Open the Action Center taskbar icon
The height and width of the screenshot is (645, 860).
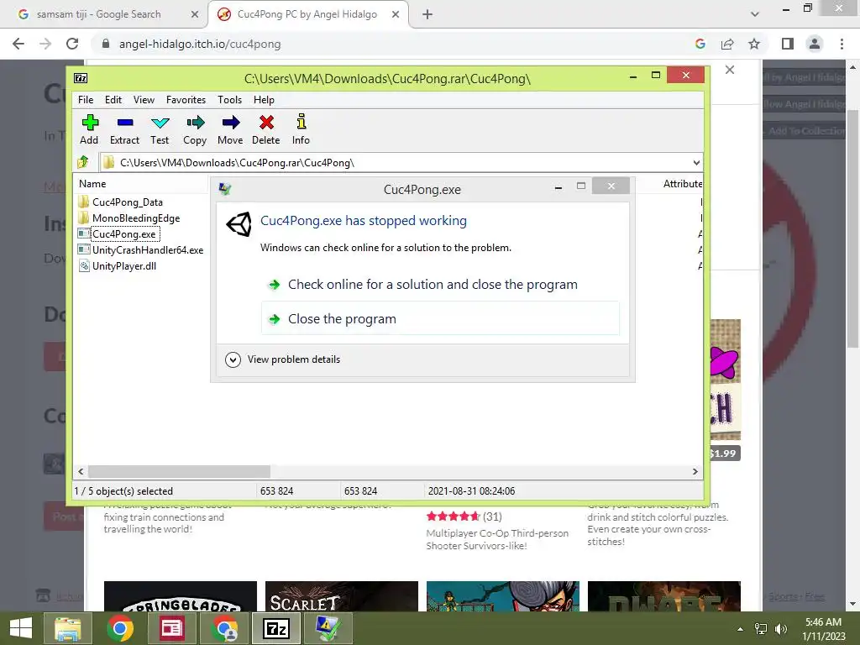point(328,628)
